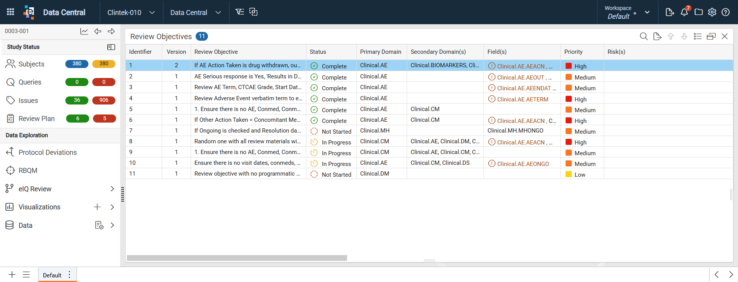Click the export icon in top bar
This screenshot has width=738, height=282.
pyautogui.click(x=670, y=12)
